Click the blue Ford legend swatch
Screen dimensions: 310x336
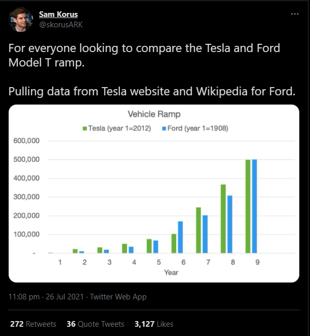164,128
